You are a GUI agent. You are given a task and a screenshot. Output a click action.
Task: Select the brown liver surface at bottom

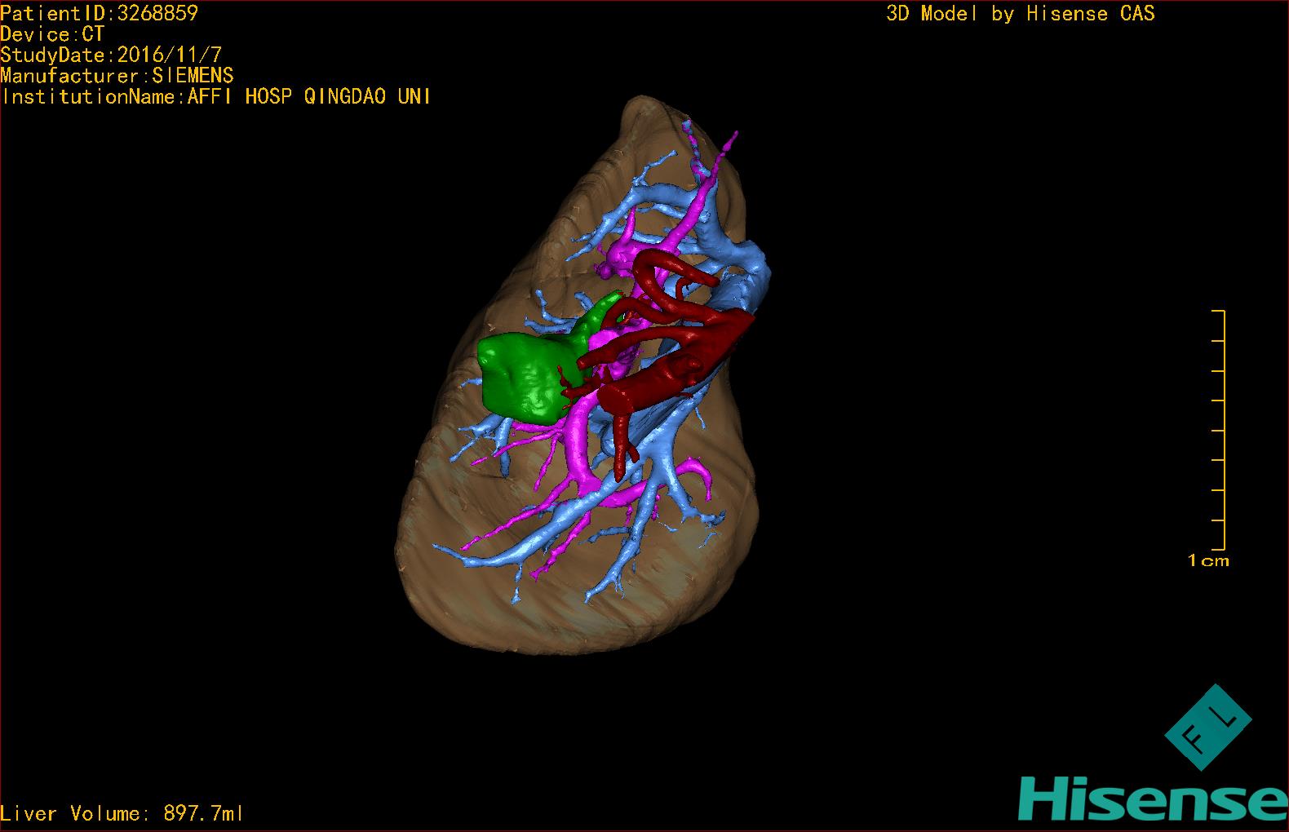pos(555,620)
